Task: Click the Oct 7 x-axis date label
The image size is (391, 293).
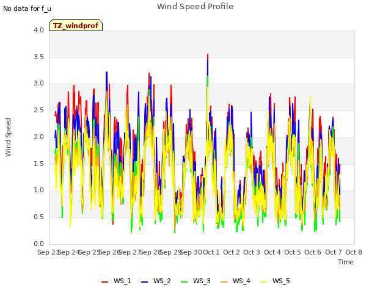Action: pos(334,252)
